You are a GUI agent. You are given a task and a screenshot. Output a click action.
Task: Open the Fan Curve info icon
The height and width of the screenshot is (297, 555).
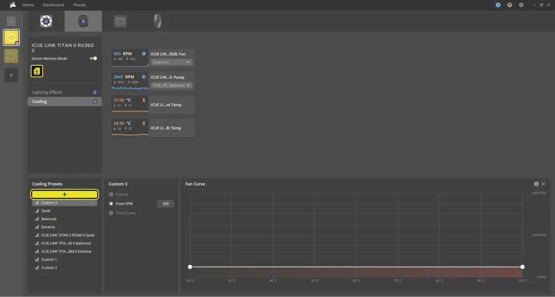pyautogui.click(x=536, y=184)
